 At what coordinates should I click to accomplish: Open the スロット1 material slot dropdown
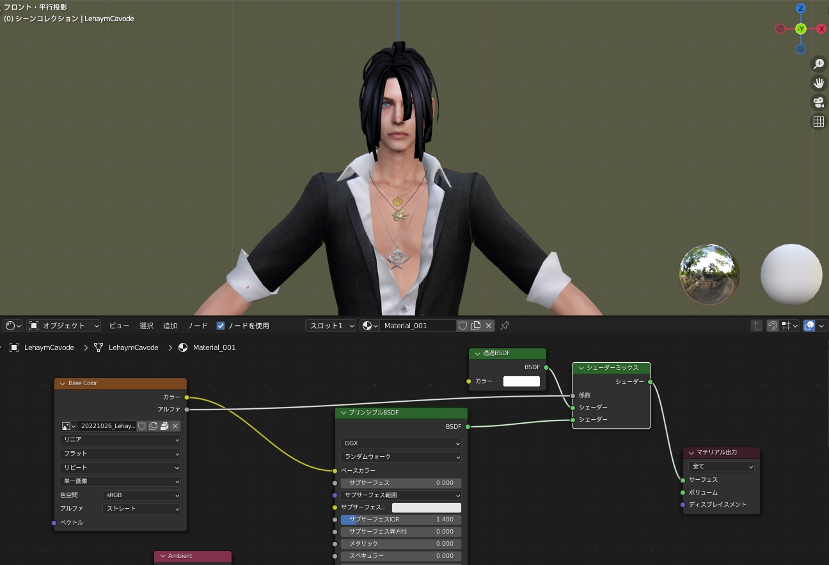tap(330, 326)
